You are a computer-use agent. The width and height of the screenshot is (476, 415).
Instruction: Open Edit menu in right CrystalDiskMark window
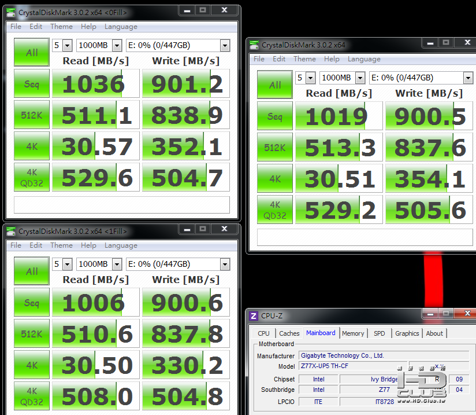(x=279, y=59)
